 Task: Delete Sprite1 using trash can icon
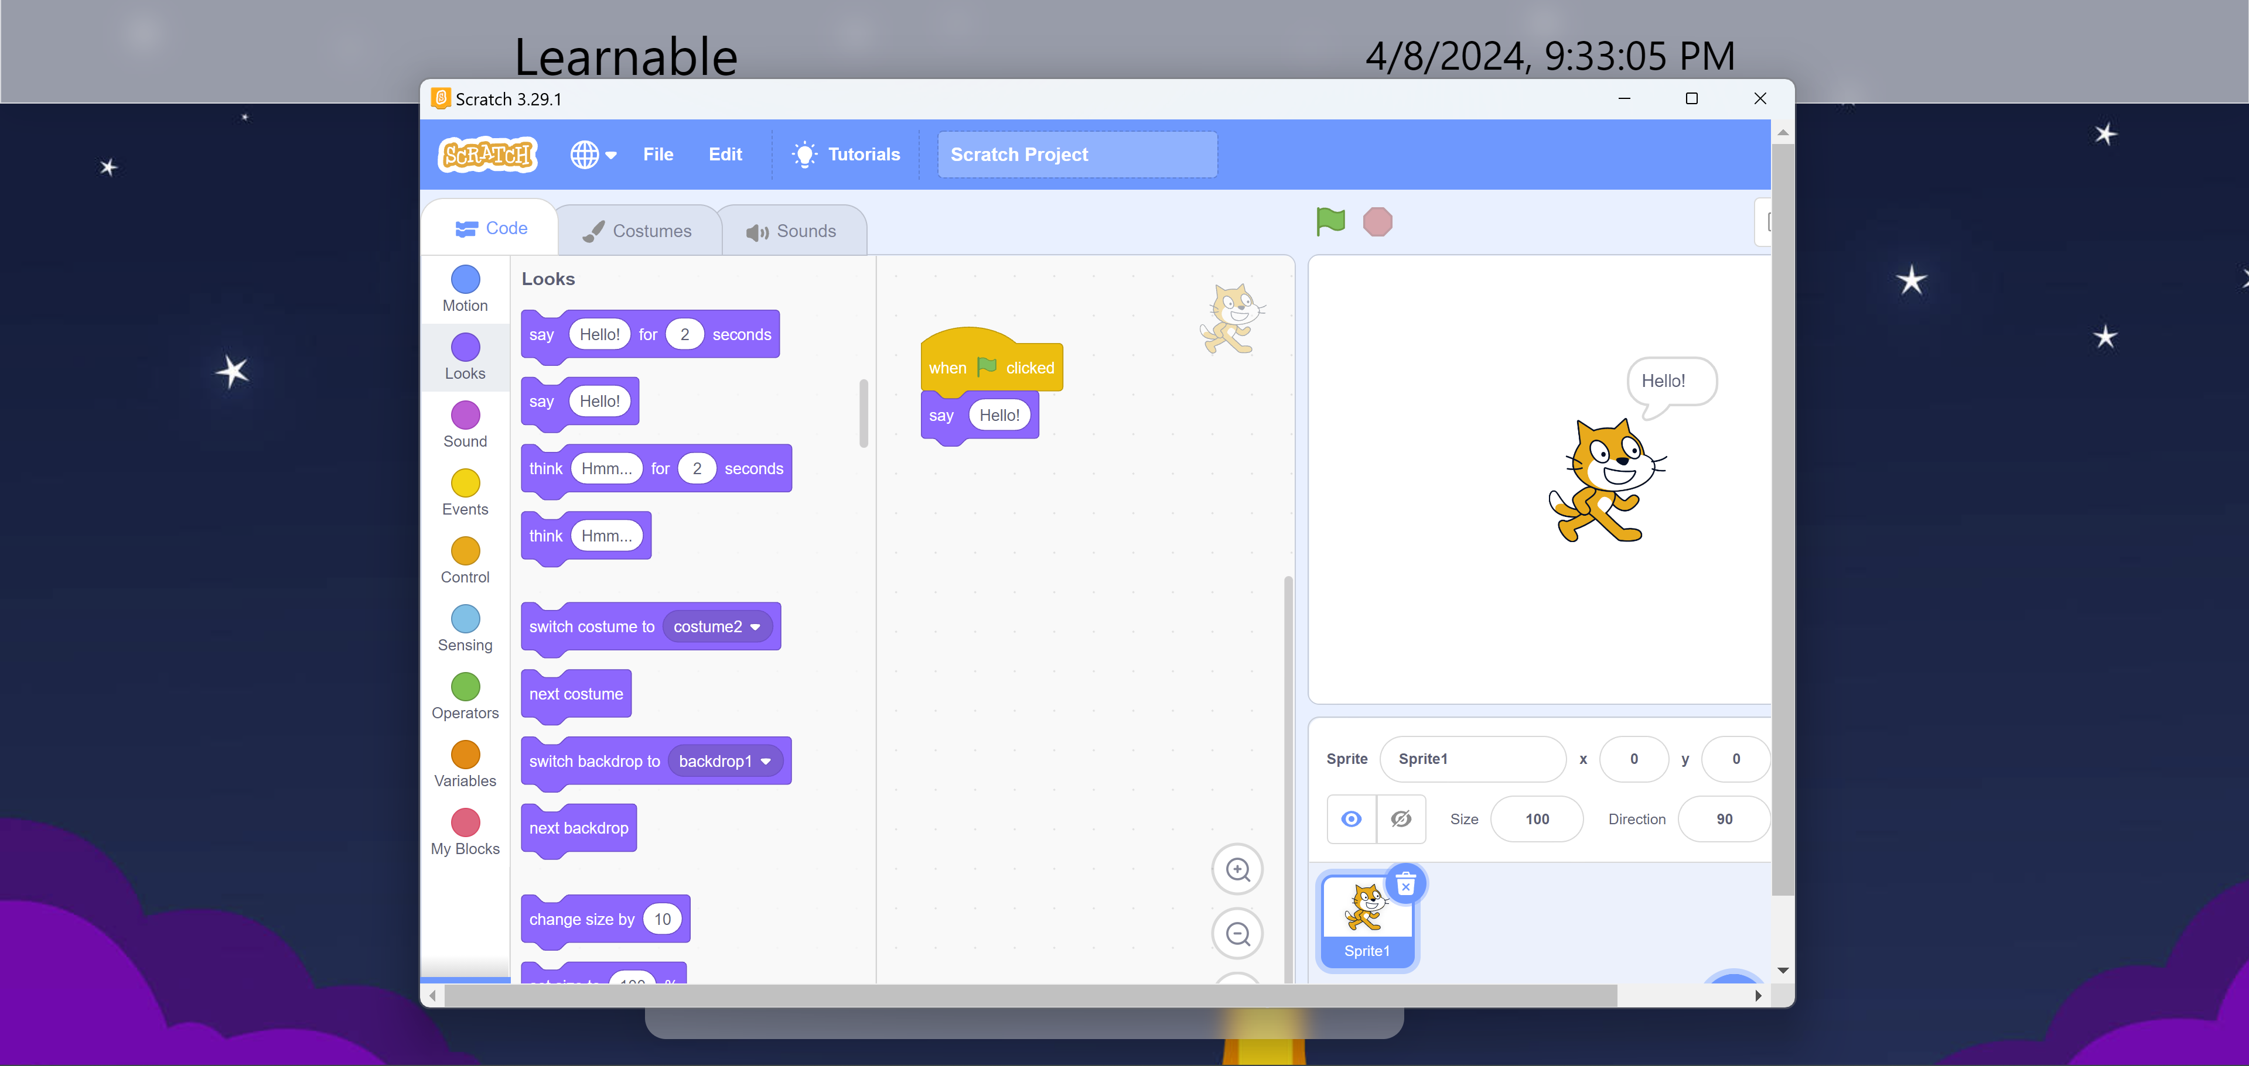(1405, 885)
